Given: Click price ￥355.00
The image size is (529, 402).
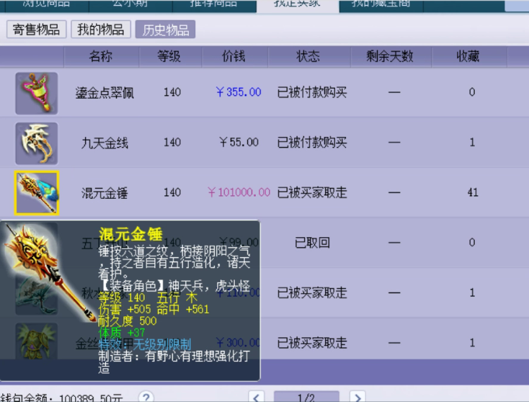Looking at the screenshot, I should (x=239, y=92).
